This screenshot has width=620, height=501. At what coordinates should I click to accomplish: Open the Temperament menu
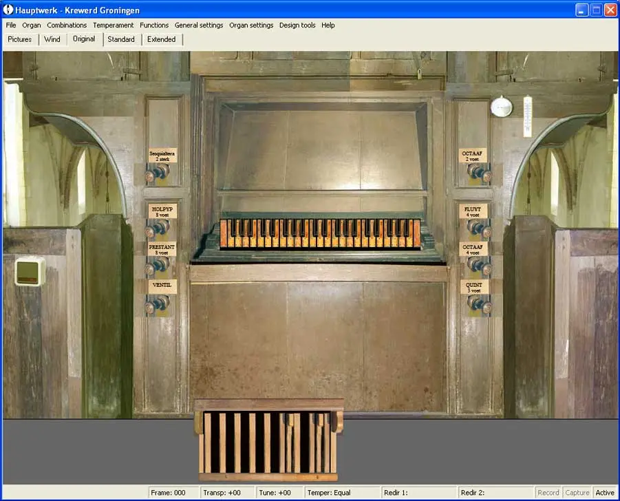113,25
